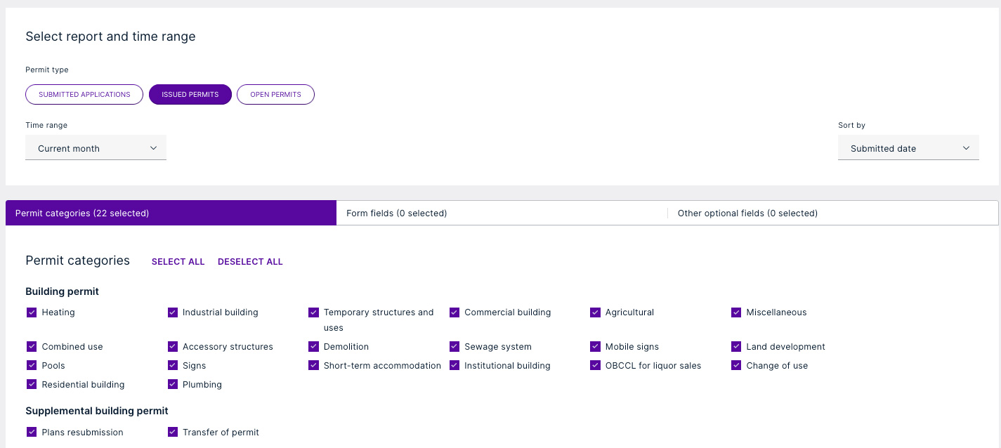Select the Open Permits permit type
The height and width of the screenshot is (448, 1001).
tap(275, 94)
